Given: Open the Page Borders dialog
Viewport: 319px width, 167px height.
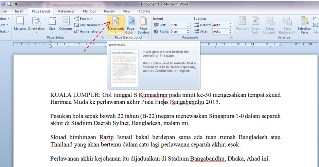Looking at the screenshot, I should tap(143, 25).
